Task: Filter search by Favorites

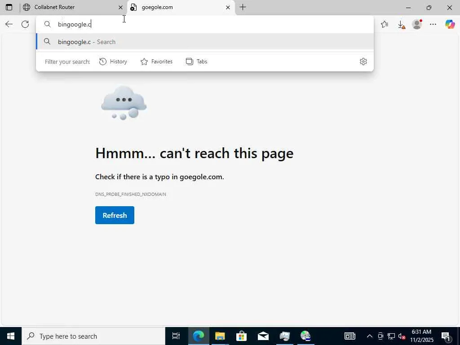Action: pos(157,62)
